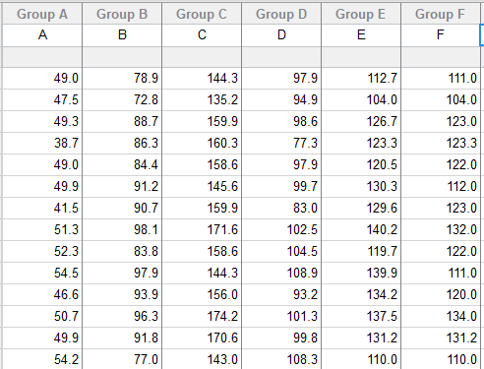Pick cell 170.6 in Group C
This screenshot has height=369, width=484.
click(x=202, y=338)
